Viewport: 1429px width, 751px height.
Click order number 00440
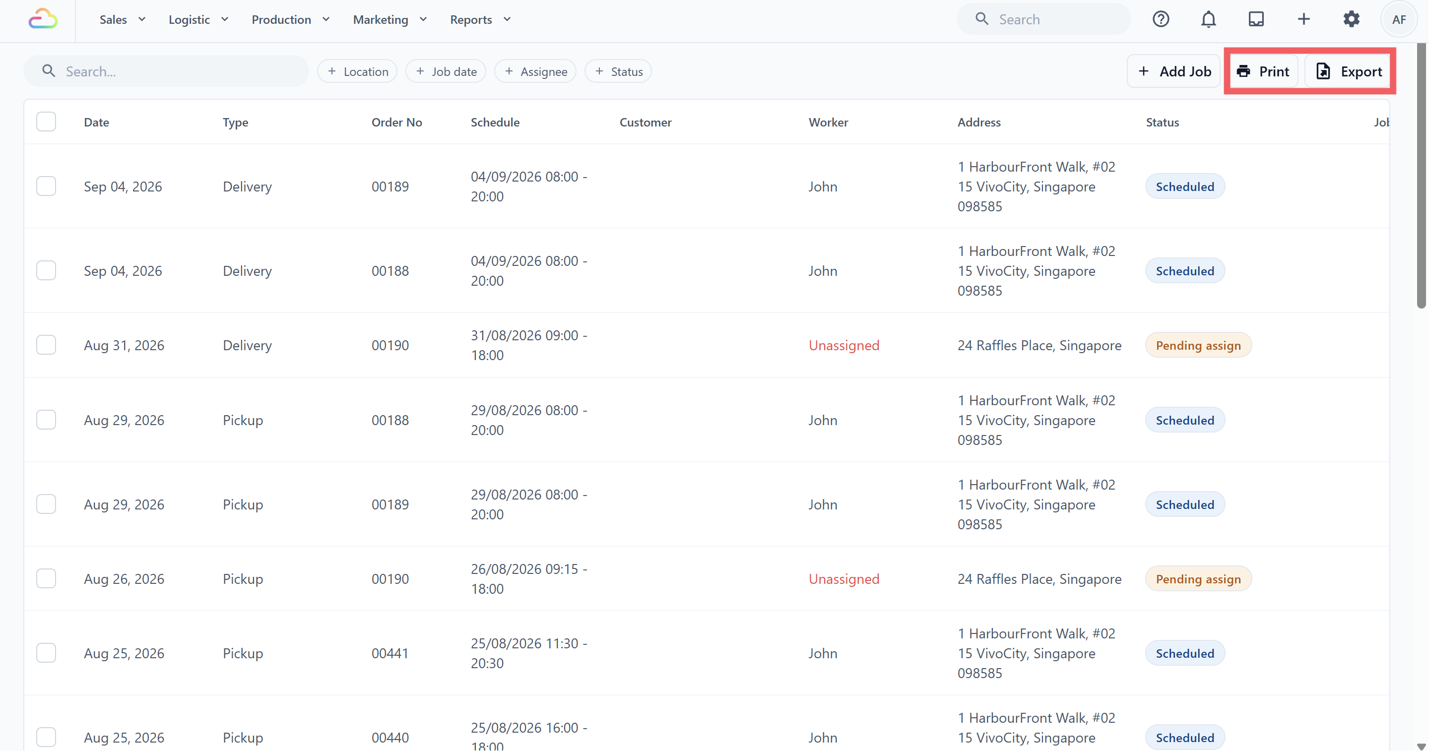click(390, 737)
